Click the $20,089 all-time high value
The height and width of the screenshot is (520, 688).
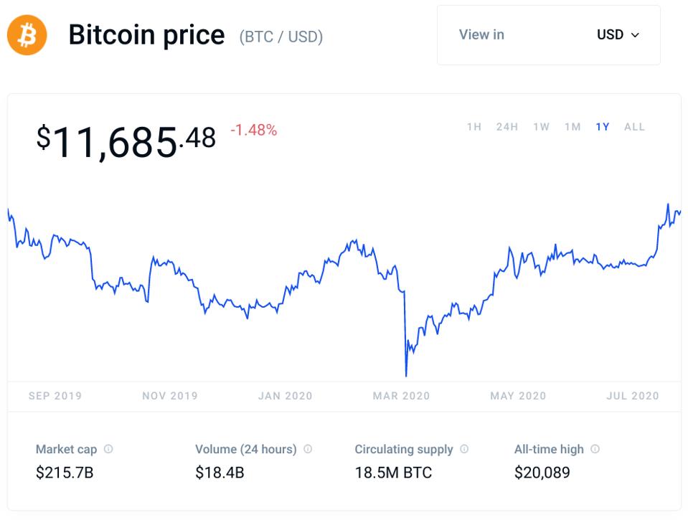[x=542, y=473]
